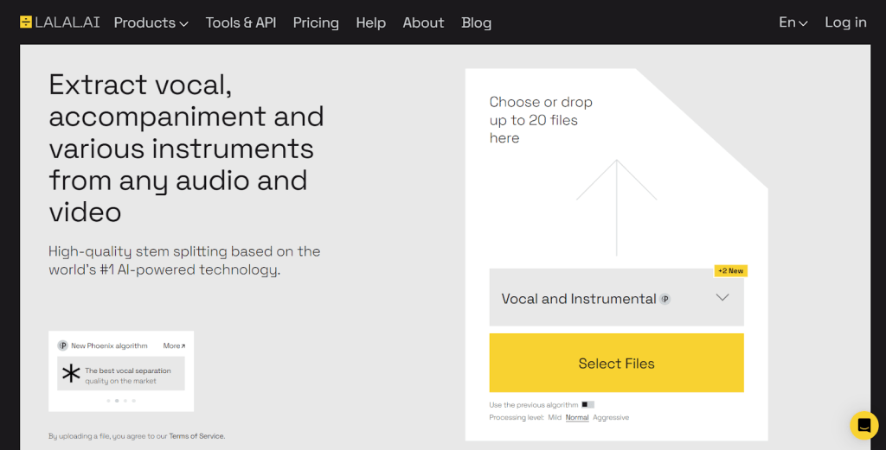This screenshot has height=450, width=886.
Task: Click the asterisk icon on promo card
Action: pyautogui.click(x=71, y=373)
